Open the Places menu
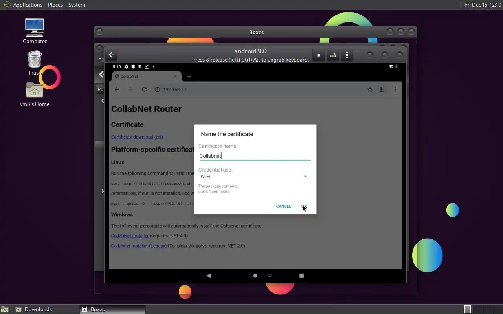 click(x=55, y=5)
